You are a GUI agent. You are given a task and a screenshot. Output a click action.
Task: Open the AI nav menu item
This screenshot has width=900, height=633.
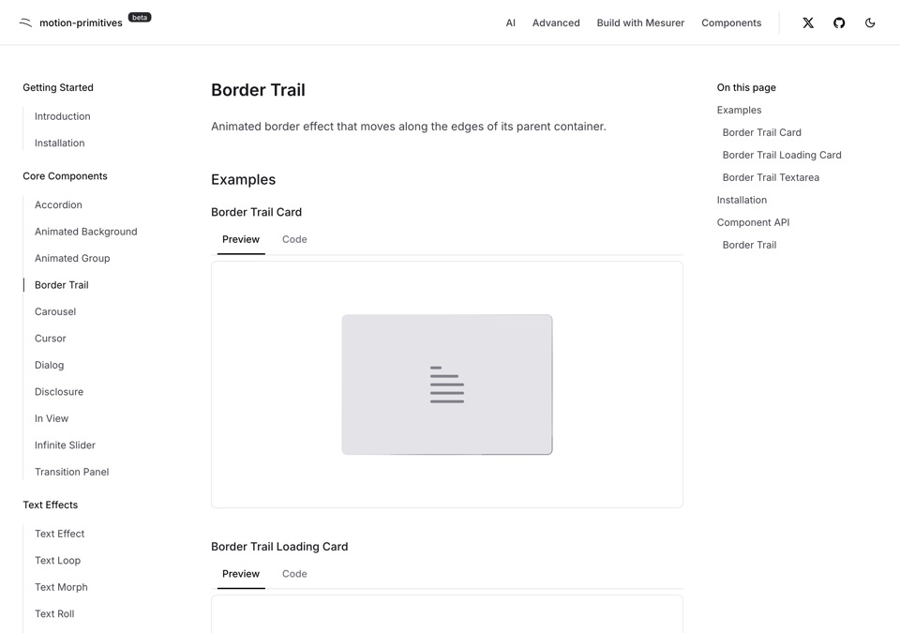click(510, 23)
